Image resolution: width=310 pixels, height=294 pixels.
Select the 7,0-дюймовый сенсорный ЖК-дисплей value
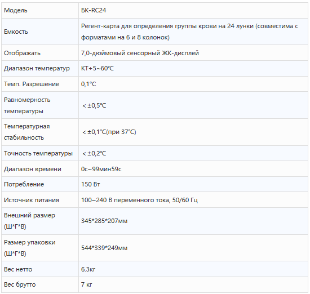pos(140,53)
